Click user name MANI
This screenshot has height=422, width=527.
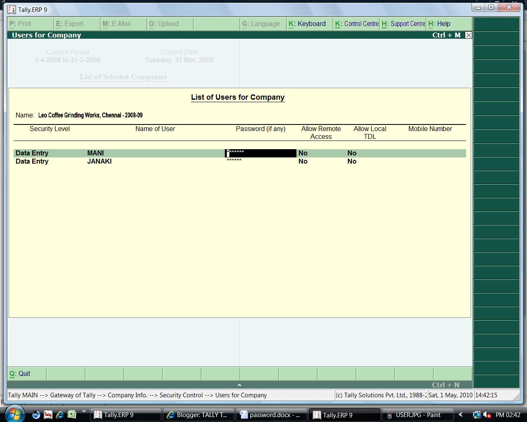[x=96, y=153]
